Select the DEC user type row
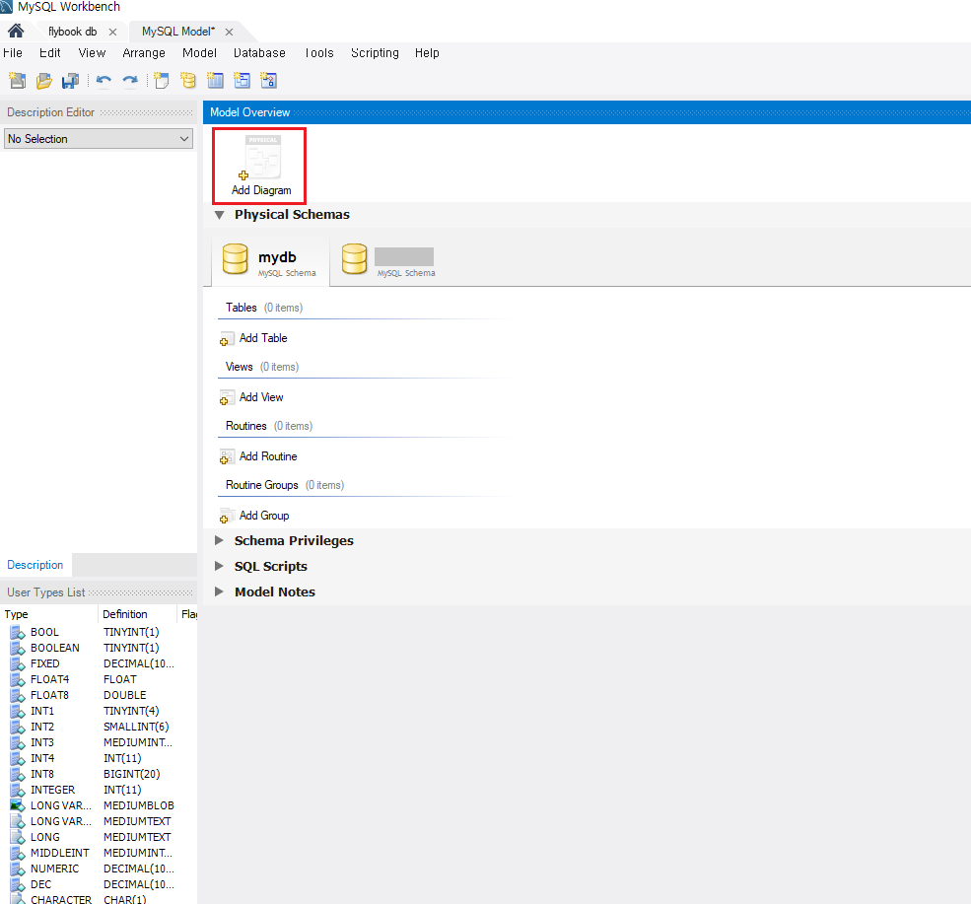Viewport: 971px width, 904px height. (x=100, y=885)
